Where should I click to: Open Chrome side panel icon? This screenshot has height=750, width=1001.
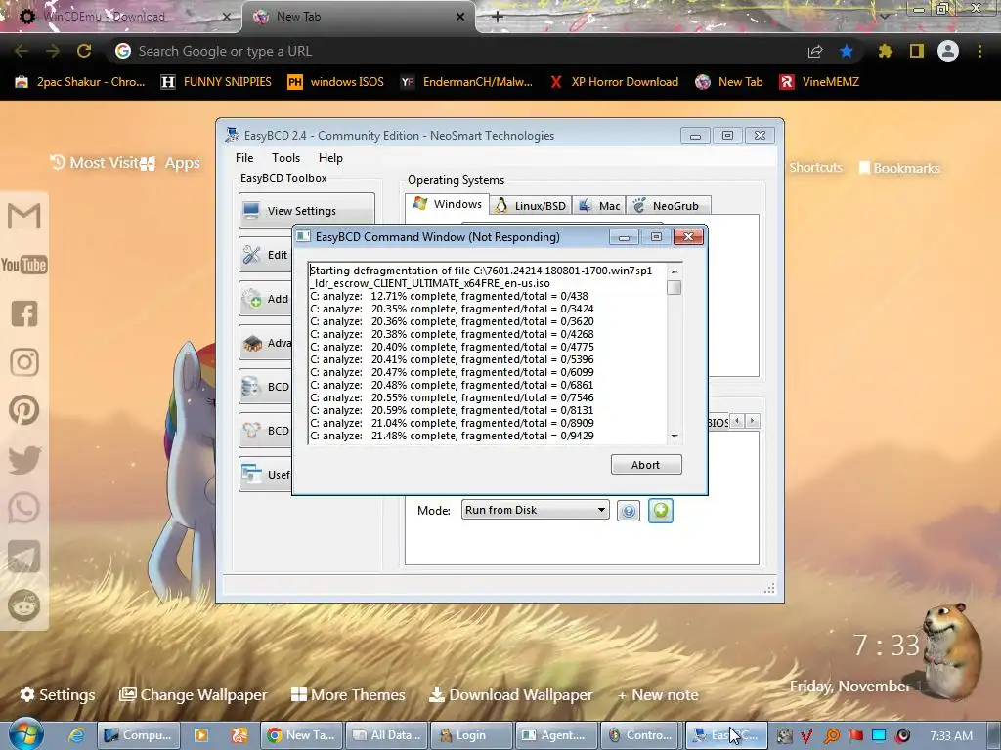tap(917, 51)
